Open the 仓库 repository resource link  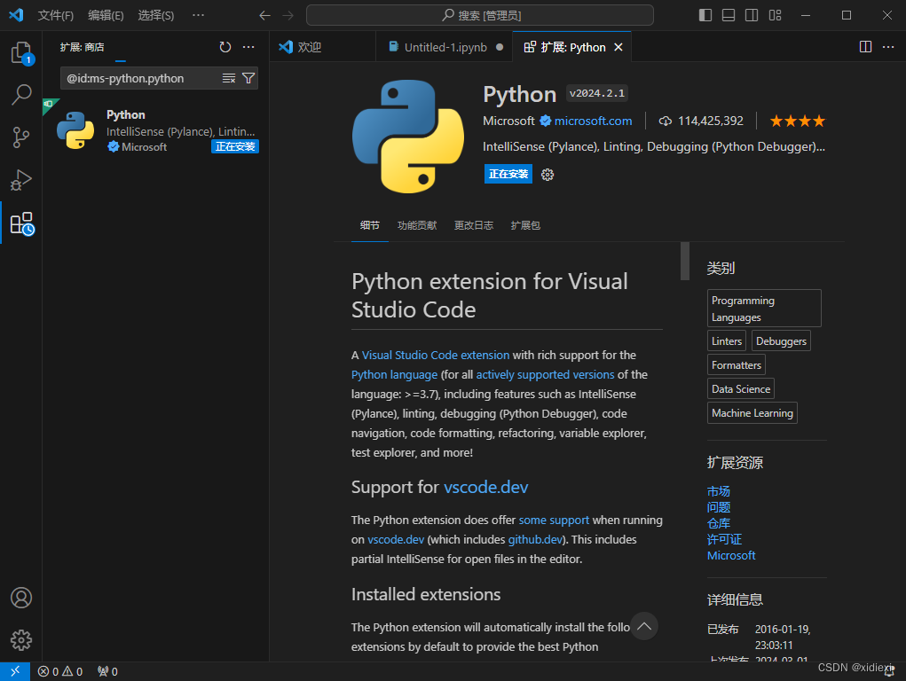tap(719, 523)
